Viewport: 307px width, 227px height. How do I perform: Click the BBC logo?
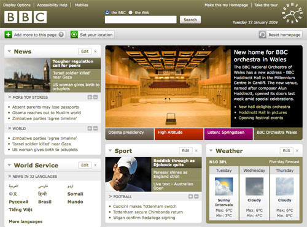click(x=26, y=17)
